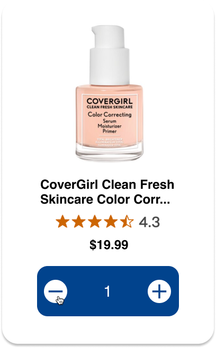Click the COVERGIRL logo on the bottle
The width and height of the screenshot is (216, 348).
tap(110, 101)
